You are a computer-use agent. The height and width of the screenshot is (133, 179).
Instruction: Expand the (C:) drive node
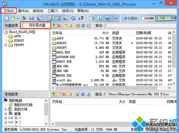pyautogui.click(x=5, y=118)
